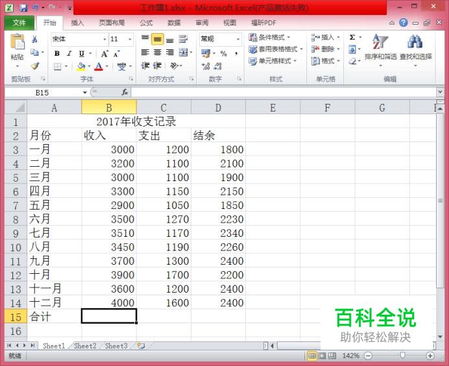
Task: Toggle middle align button
Action: click(158, 39)
